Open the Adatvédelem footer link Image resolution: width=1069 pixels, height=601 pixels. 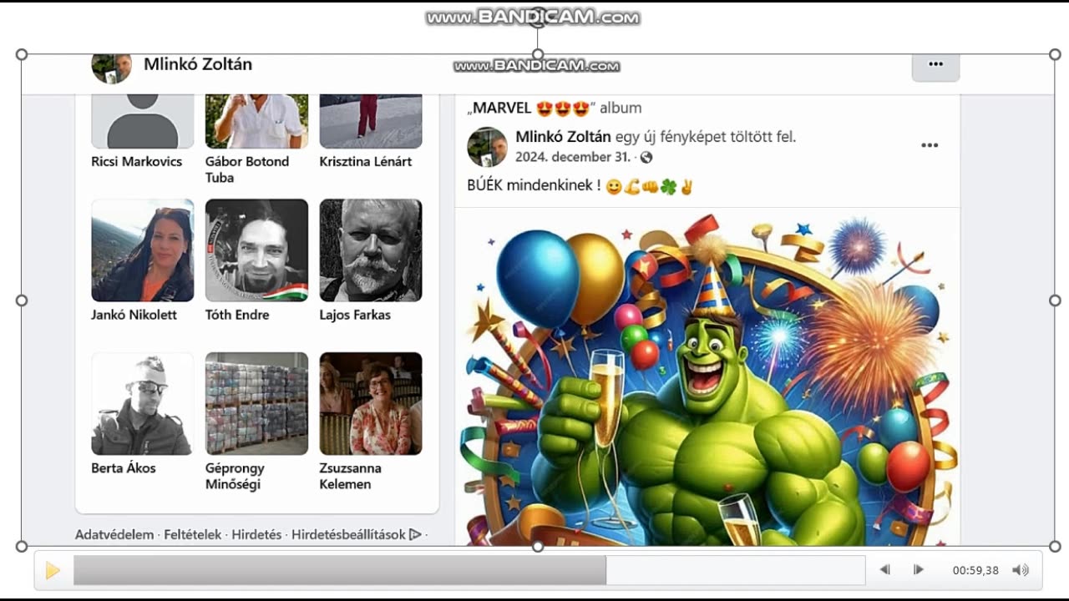pyautogui.click(x=114, y=535)
